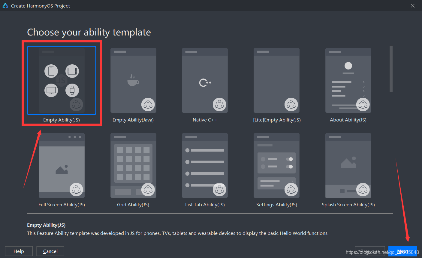
Task: Click the 'Choose your ability template' heading
Action: point(89,32)
